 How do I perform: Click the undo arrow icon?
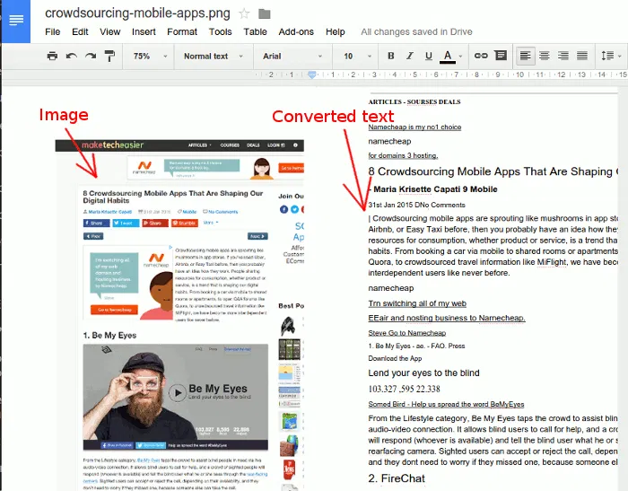point(71,56)
